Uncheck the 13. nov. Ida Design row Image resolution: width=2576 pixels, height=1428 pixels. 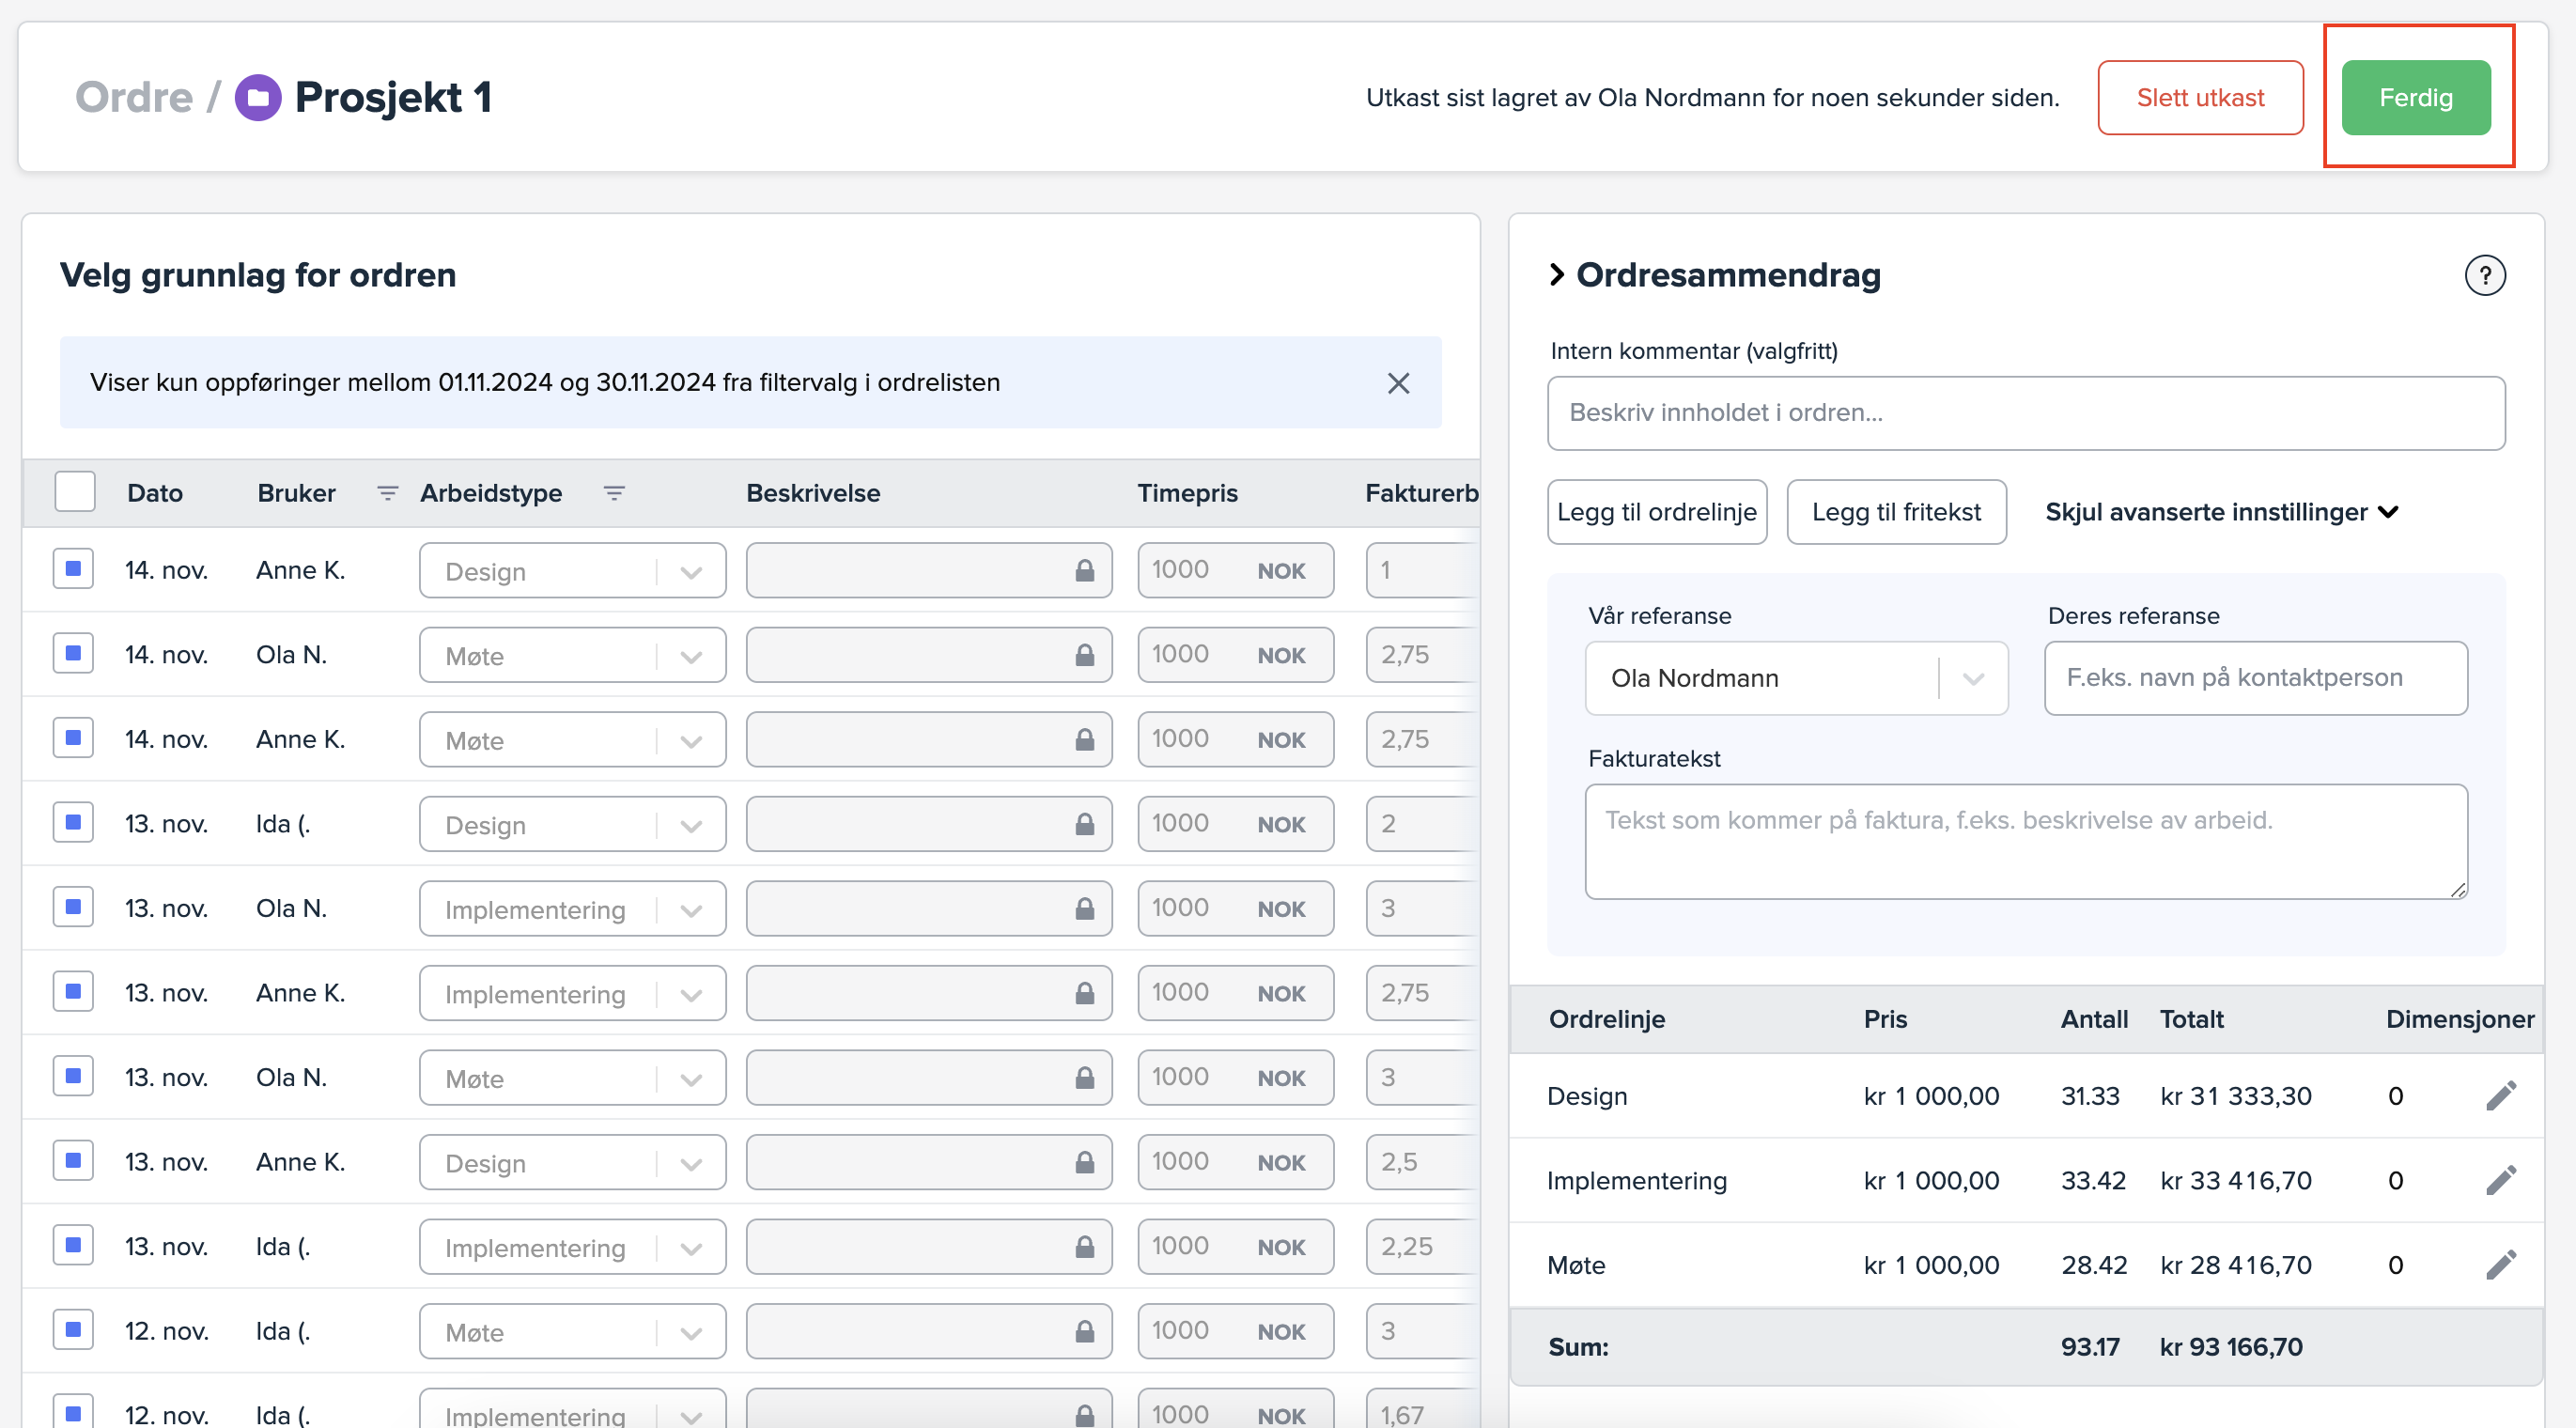coord(73,823)
